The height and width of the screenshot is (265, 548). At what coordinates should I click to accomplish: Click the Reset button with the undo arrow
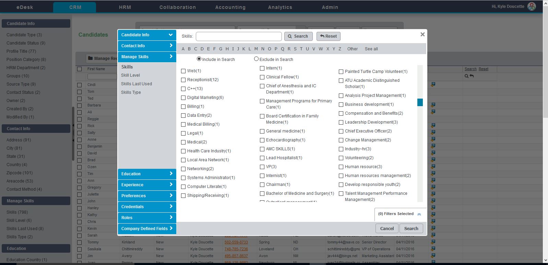328,36
